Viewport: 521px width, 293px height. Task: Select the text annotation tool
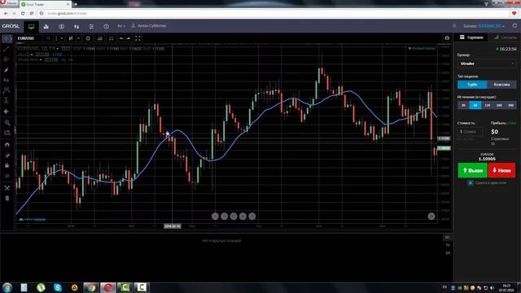(6, 80)
